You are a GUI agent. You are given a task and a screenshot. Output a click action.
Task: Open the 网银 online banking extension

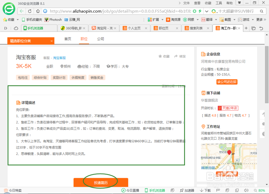(189, 20)
